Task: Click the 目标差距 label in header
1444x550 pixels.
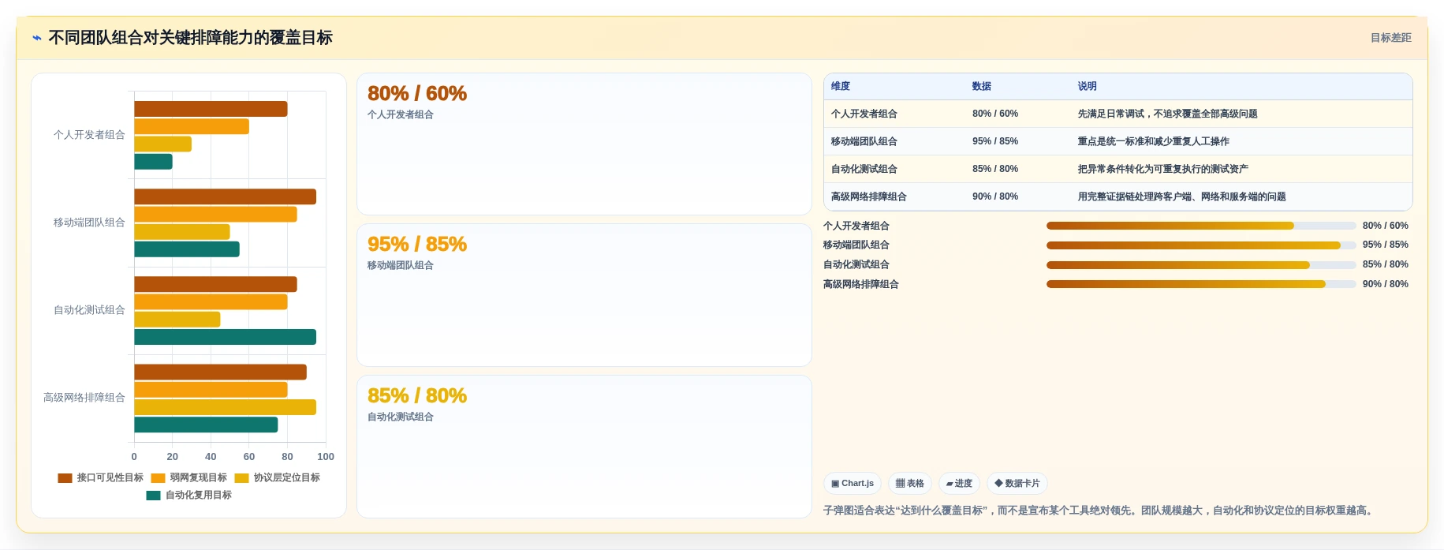Action: 1390,38
